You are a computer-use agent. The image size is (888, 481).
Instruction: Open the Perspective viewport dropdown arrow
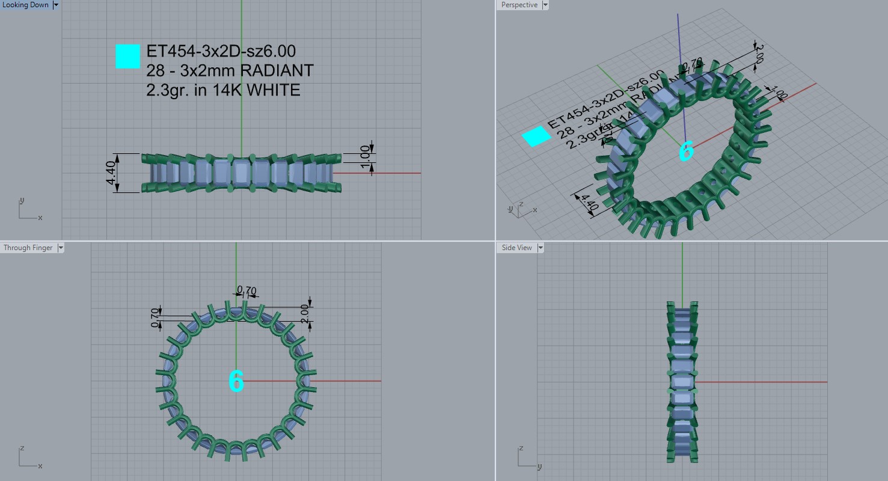tap(545, 5)
